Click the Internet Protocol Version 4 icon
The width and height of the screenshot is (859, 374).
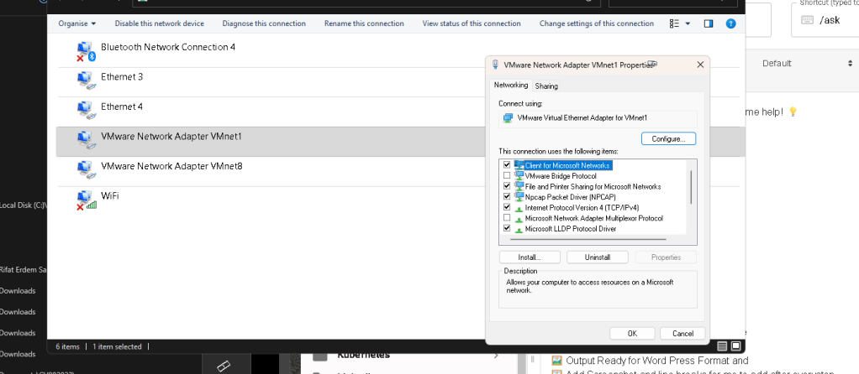(x=519, y=208)
